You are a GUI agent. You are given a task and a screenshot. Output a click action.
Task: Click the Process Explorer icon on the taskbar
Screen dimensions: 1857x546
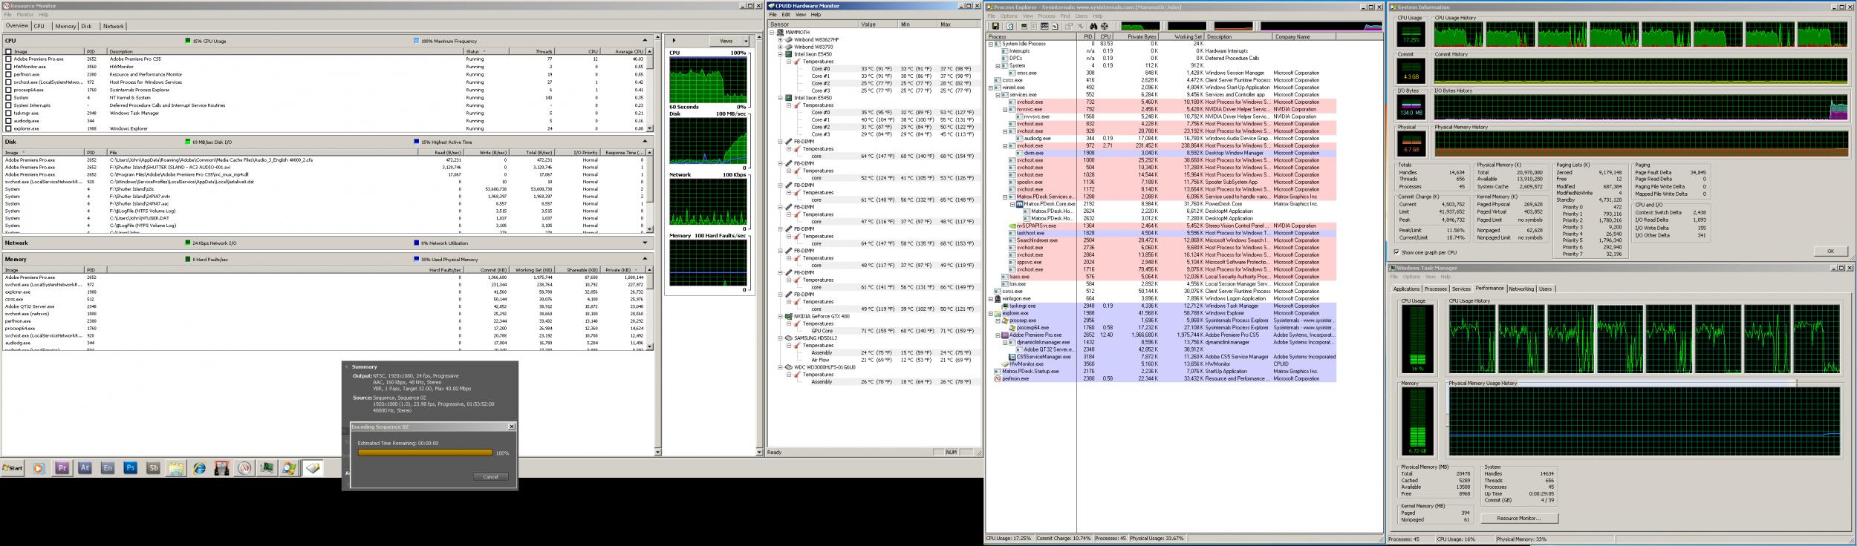tap(289, 468)
